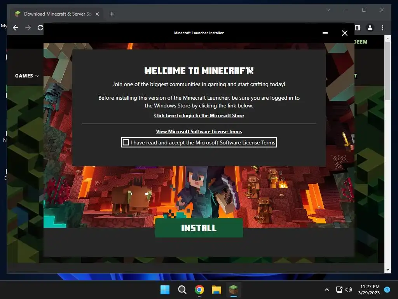Screen dimensions: 398x299
Task: Open clock showing 11:27 PM
Action: click(369, 290)
